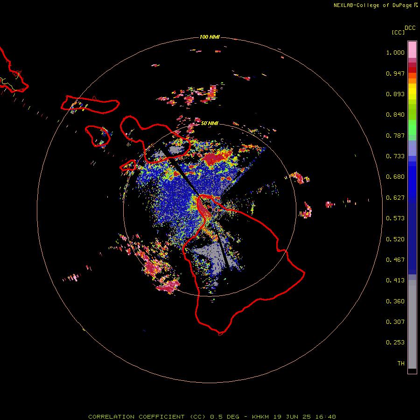This screenshot has height=420, width=420.
Task: Click the gray low-value segment of color bar
Action: (412, 324)
